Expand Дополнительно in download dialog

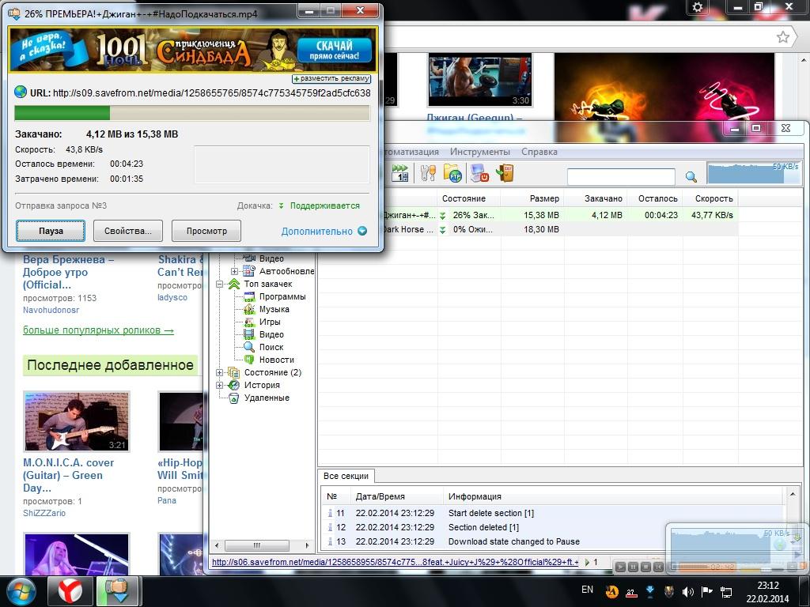pyautogui.click(x=324, y=232)
